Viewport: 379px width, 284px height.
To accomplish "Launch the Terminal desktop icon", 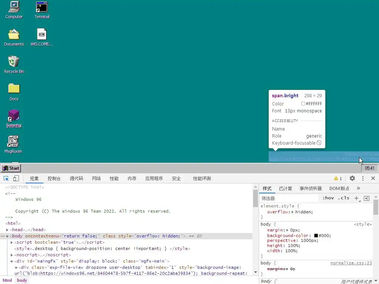I will pyautogui.click(x=42, y=10).
